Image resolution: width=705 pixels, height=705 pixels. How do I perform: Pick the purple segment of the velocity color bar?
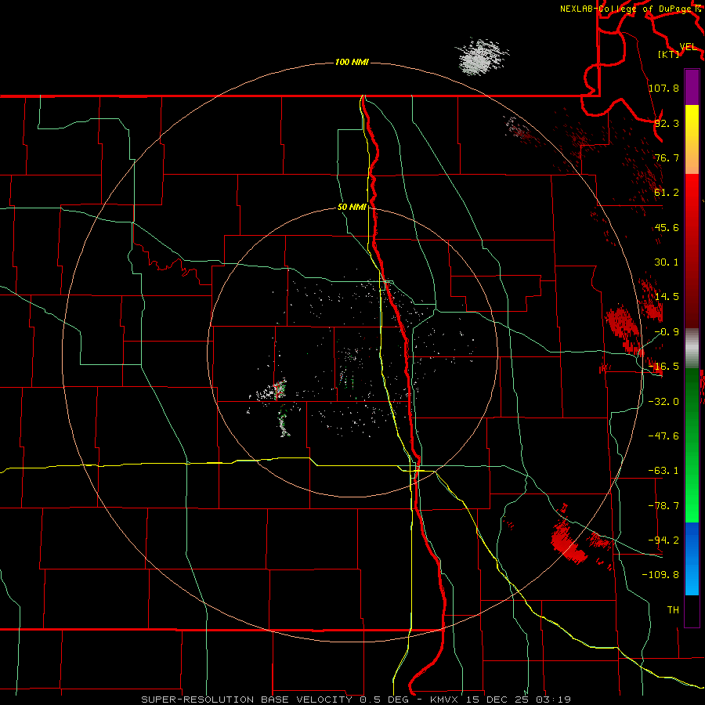pos(692,87)
